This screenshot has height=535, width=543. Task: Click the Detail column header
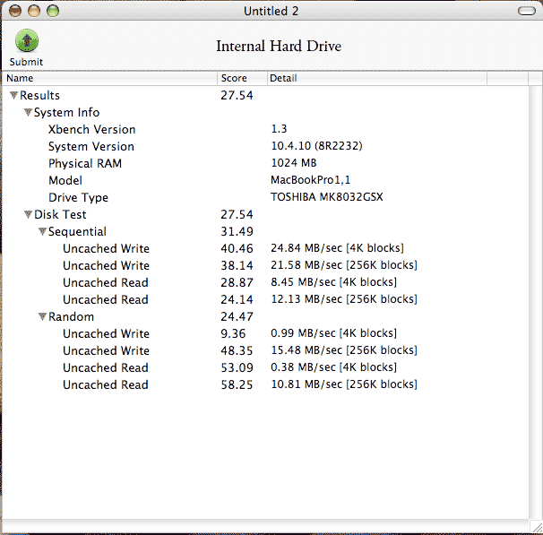[377, 78]
